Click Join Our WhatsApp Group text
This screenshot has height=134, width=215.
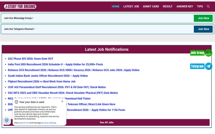point(18,18)
